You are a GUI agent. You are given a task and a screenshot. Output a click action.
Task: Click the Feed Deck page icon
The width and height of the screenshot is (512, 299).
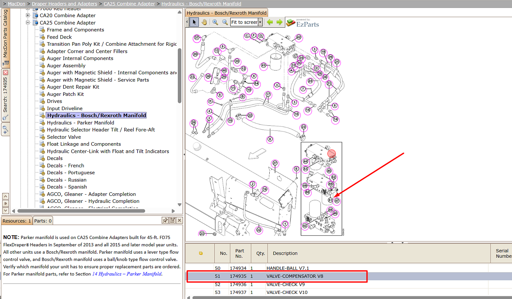pos(42,37)
